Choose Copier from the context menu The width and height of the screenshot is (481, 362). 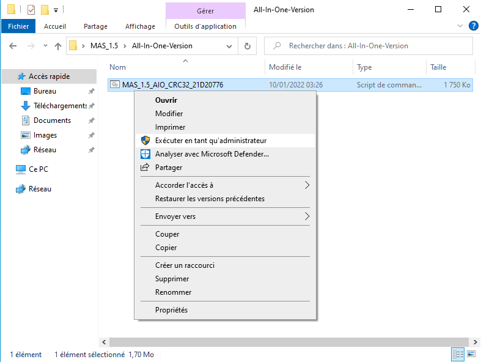pyautogui.click(x=225, y=248)
